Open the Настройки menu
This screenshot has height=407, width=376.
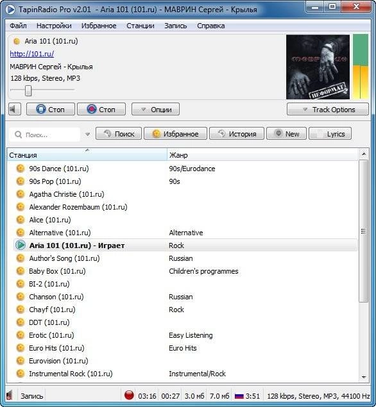[54, 26]
